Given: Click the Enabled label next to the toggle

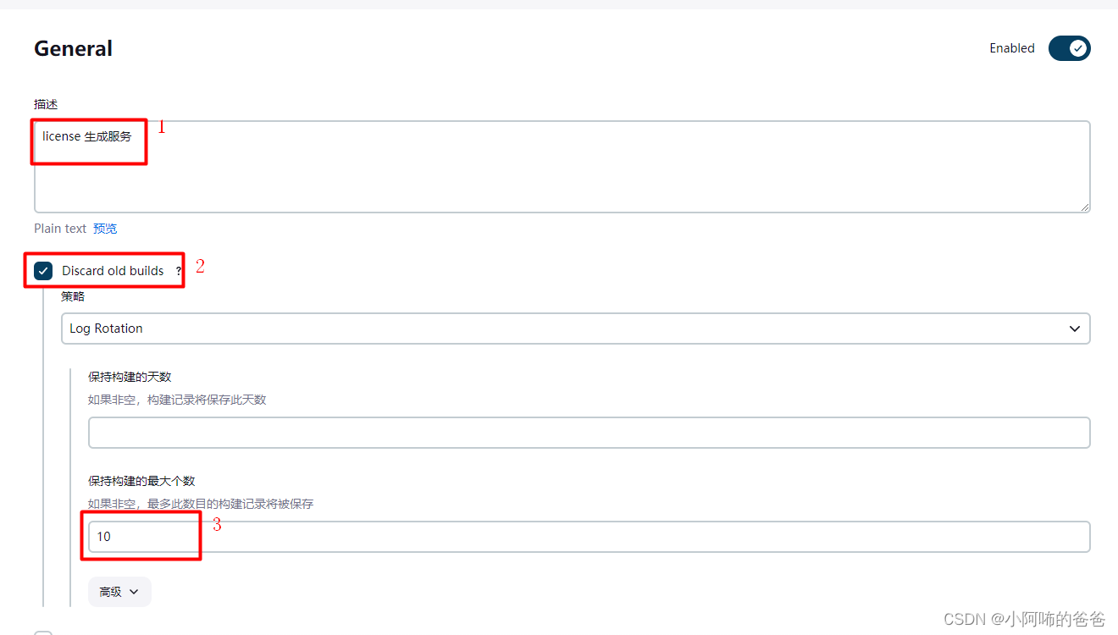Looking at the screenshot, I should [1011, 48].
